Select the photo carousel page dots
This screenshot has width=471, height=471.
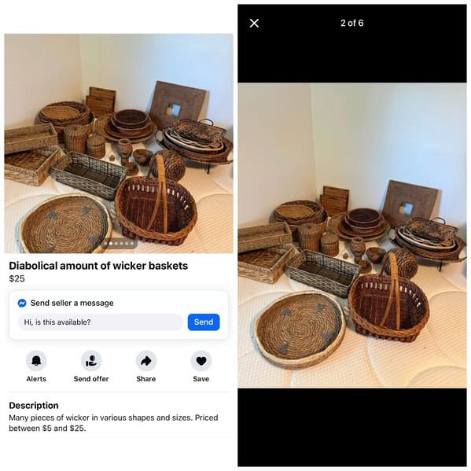pyautogui.click(x=119, y=243)
